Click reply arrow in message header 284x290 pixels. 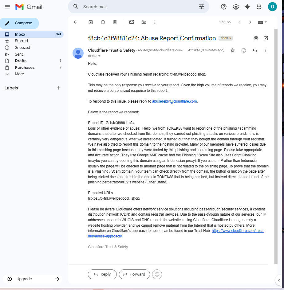tap(255, 50)
